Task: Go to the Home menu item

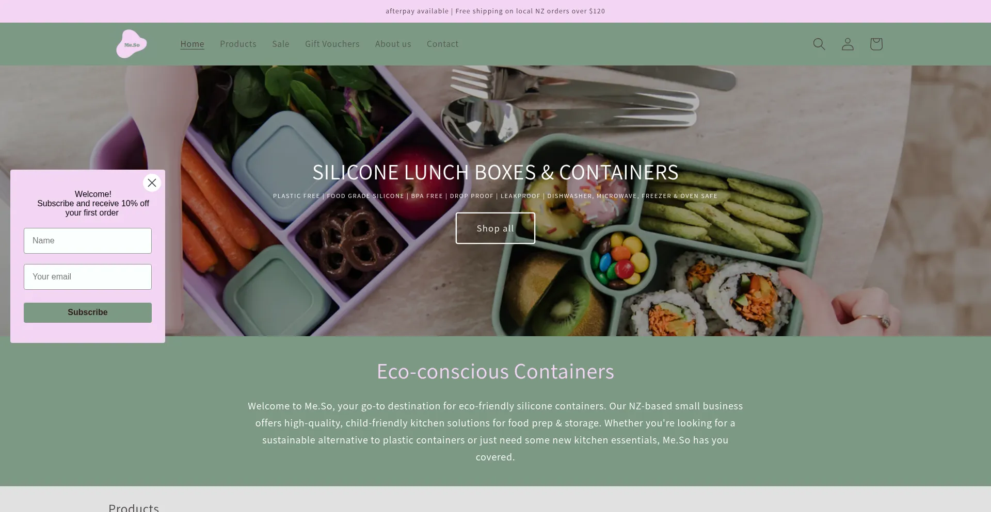Action: coord(192,44)
